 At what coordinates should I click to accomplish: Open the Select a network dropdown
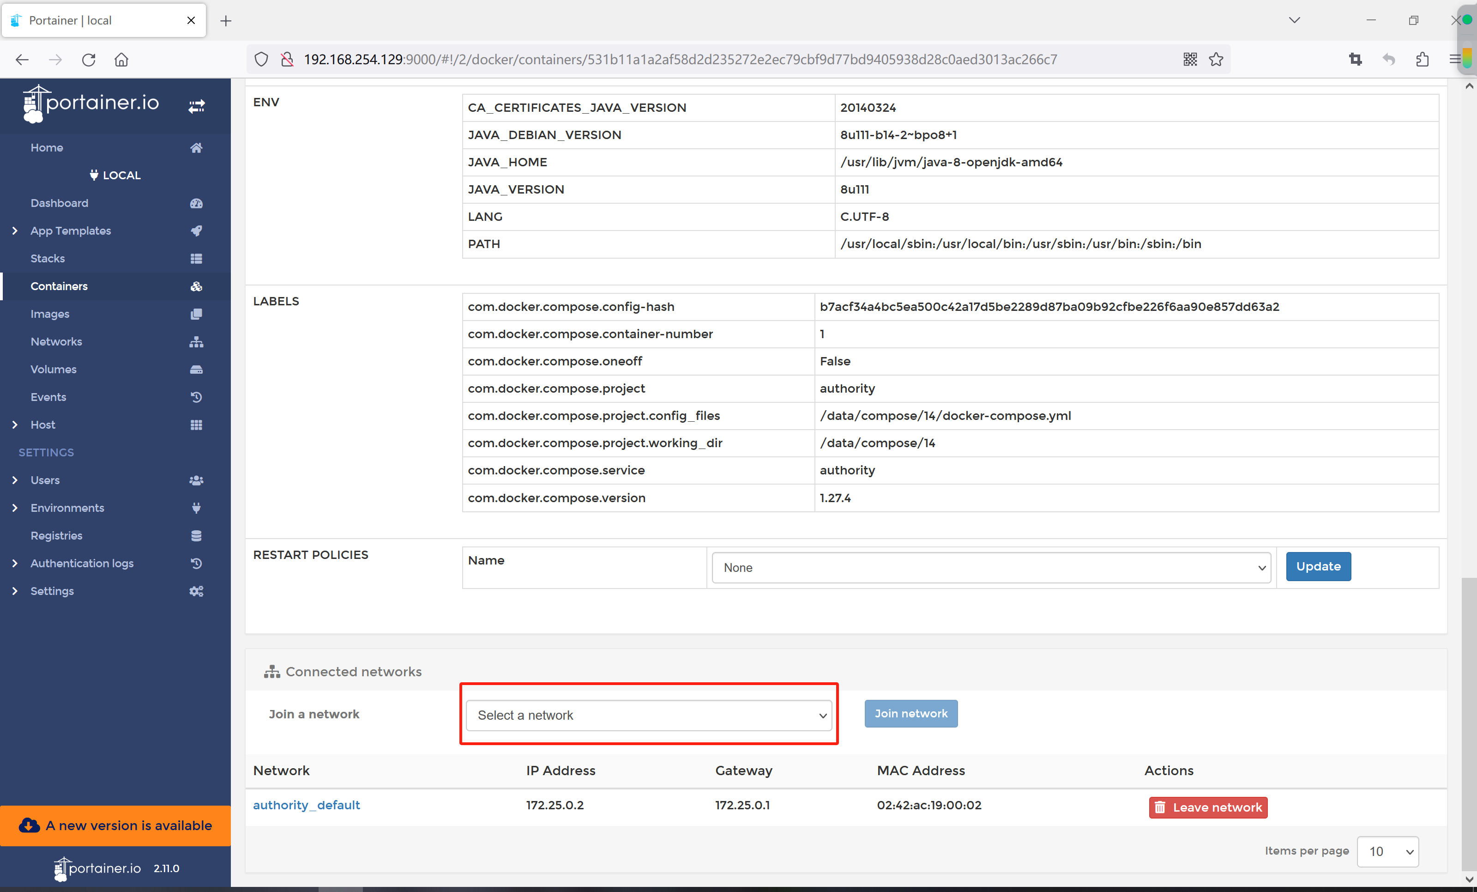click(649, 715)
